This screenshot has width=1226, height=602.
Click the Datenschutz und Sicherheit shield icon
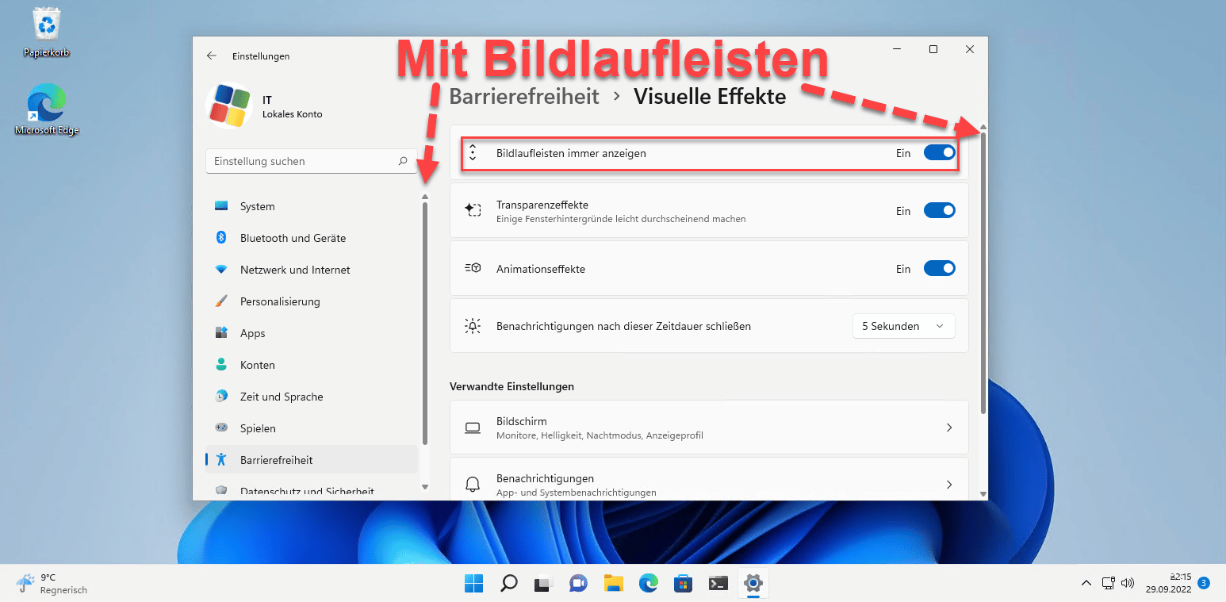tap(222, 491)
